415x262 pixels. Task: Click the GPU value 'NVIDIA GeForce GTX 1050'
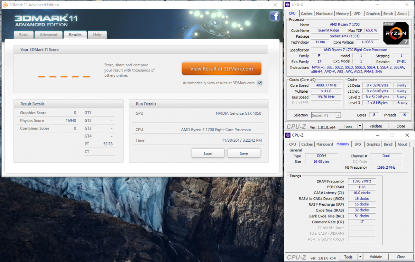(x=239, y=113)
